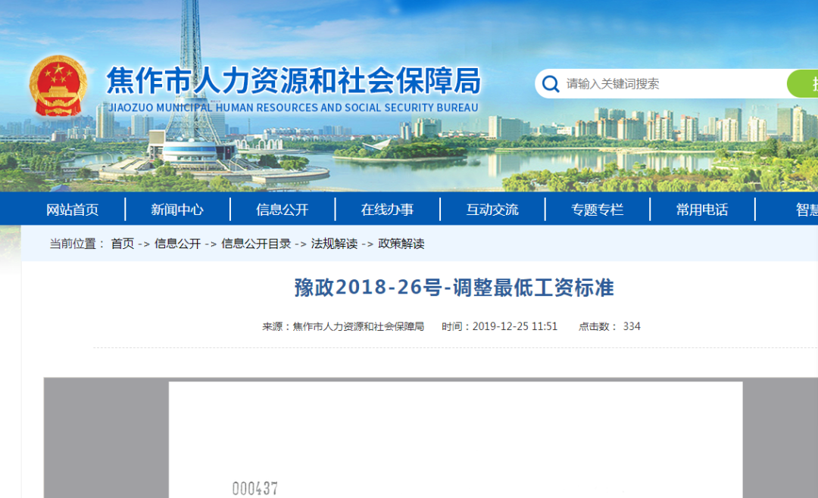Screen dimensions: 818x498
Task: Go to 法规解读 via breadcrumb
Action: [334, 244]
